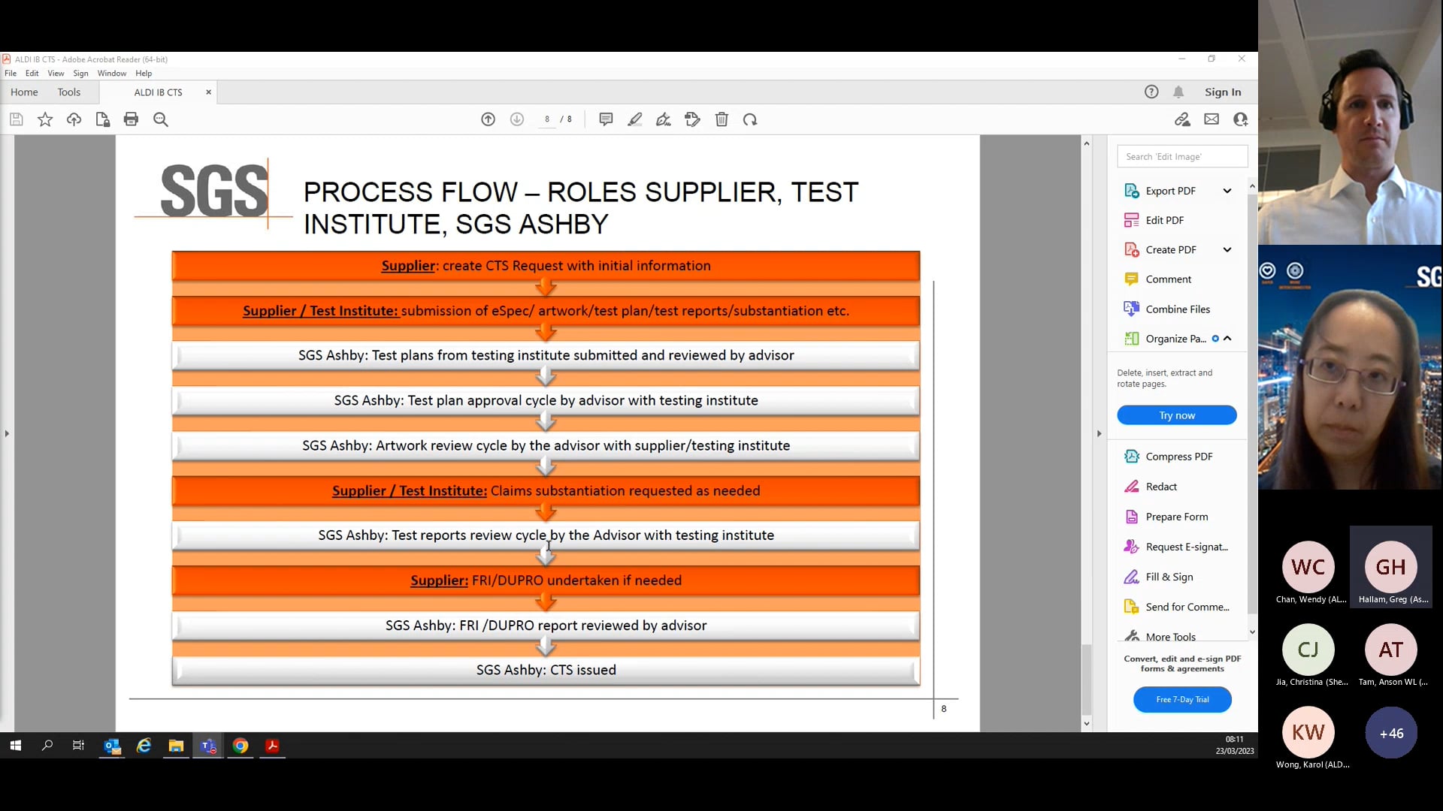The width and height of the screenshot is (1443, 811).
Task: Open the Redact tool
Action: tap(1160, 486)
